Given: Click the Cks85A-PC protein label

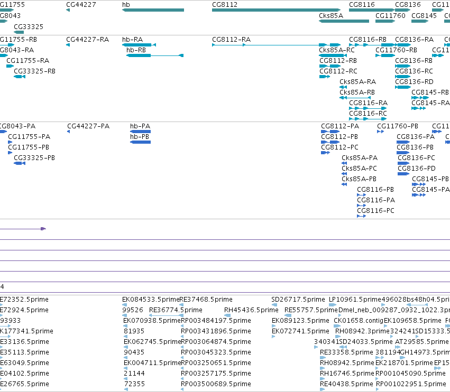Looking at the screenshot, I should click(x=359, y=169).
